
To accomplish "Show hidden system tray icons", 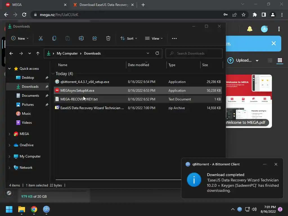I will pyautogui.click(x=233, y=209).
